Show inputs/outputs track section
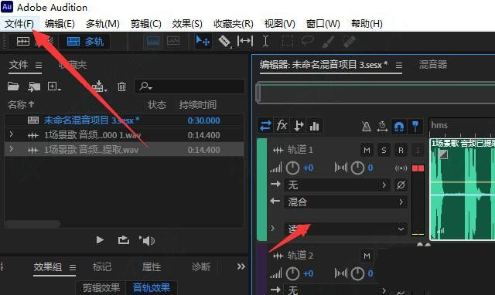Viewport: 495px width, 295px height. tap(265, 126)
